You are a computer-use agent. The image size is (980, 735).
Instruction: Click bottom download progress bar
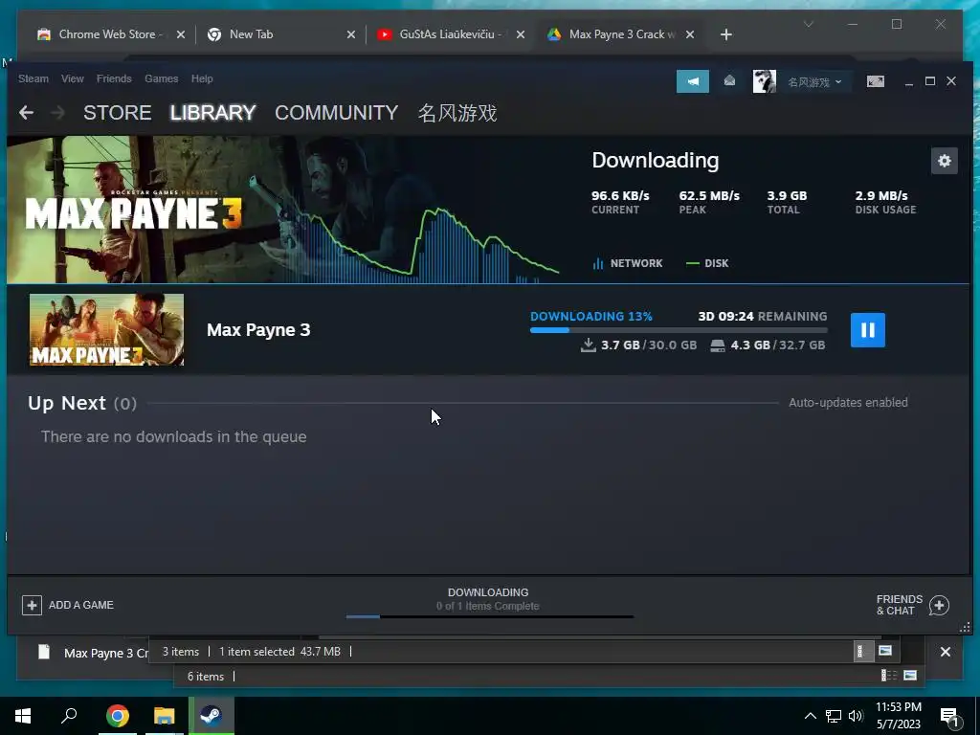click(x=489, y=617)
